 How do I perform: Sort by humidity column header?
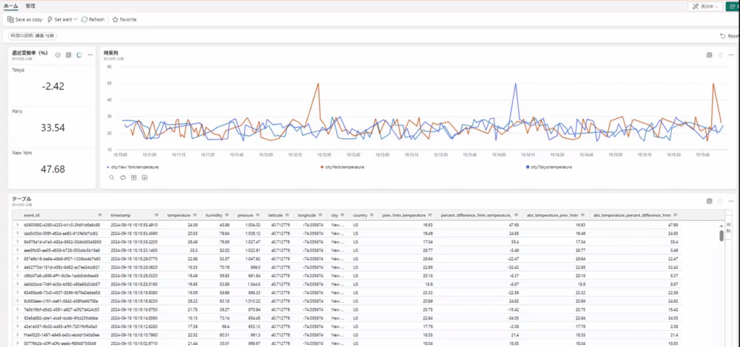click(213, 215)
